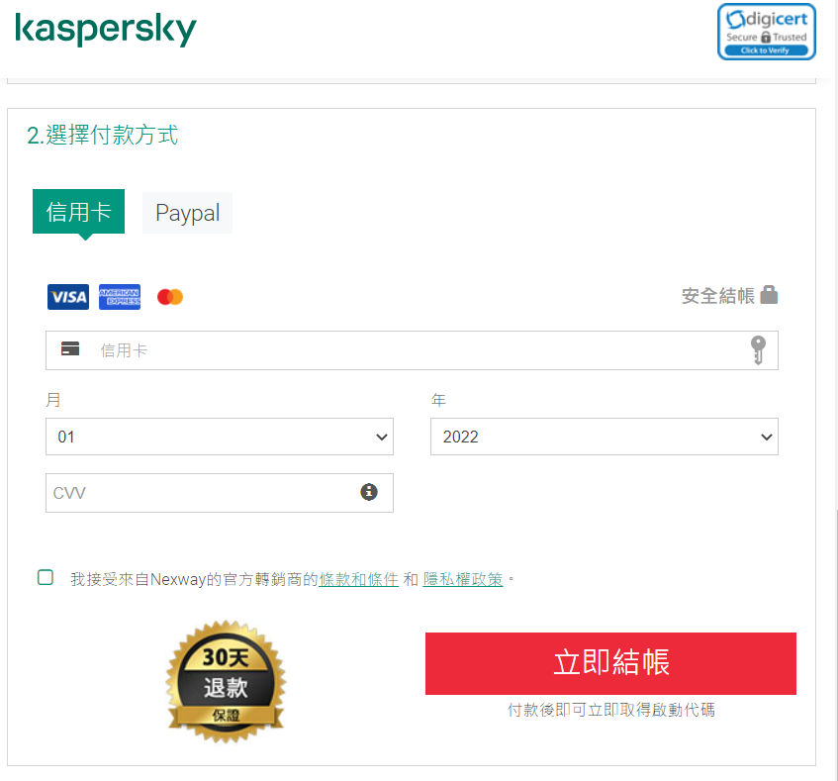The image size is (838, 781).
Task: Click the credit card icon in number field
Action: point(70,348)
